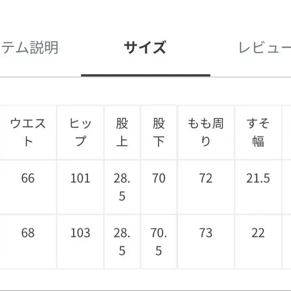Select waist value 66 cell

point(28,179)
